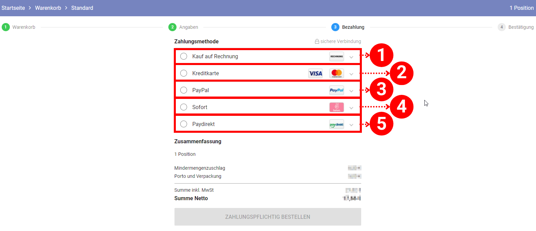Click the PayPal logo icon
536x231 pixels.
point(336,90)
